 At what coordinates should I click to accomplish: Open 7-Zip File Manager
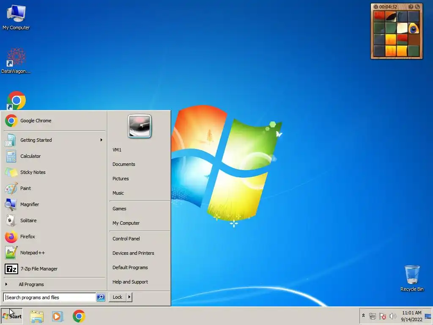pyautogui.click(x=55, y=269)
